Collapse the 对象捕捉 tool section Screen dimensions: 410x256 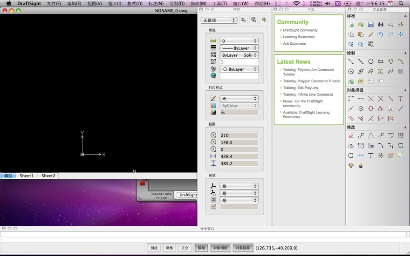(x=405, y=90)
